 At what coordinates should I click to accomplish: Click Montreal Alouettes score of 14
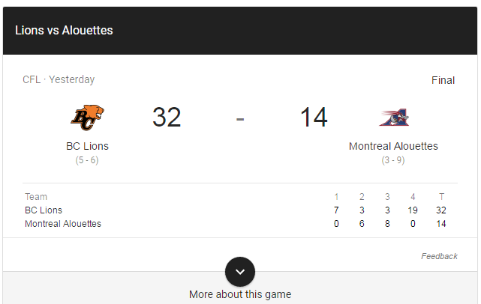coord(314,117)
